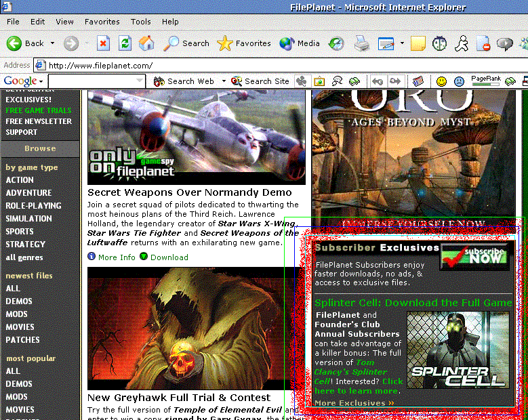Viewport: 528px width, 420px height.
Task: Stop page loading with the red X icon
Action: [x=103, y=43]
